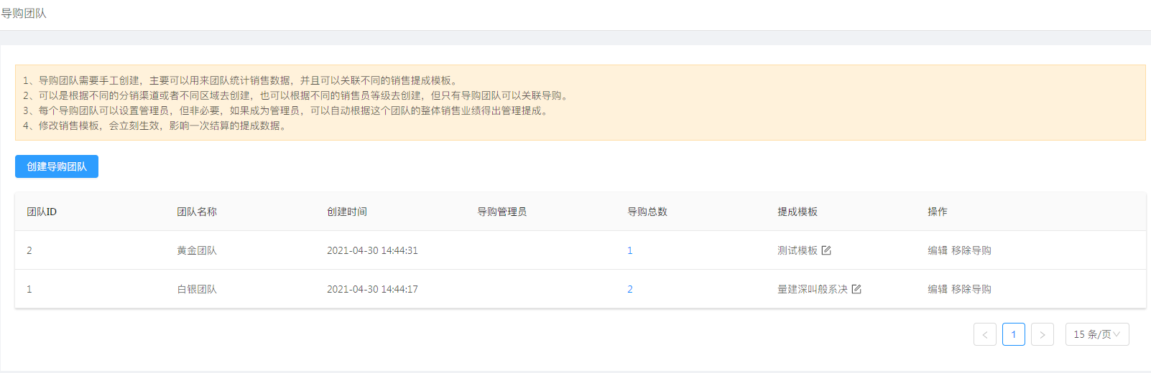Click 移除导购 for 白银团队 row

(x=971, y=289)
